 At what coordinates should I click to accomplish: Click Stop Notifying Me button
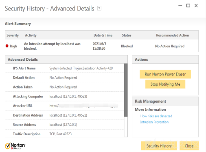click(x=165, y=84)
